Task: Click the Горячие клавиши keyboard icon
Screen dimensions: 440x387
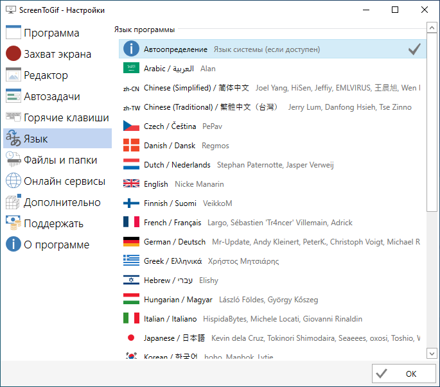Action: (x=13, y=117)
